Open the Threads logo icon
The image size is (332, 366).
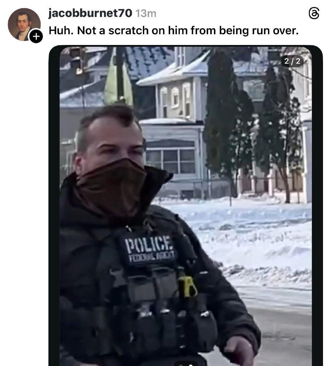click(314, 13)
